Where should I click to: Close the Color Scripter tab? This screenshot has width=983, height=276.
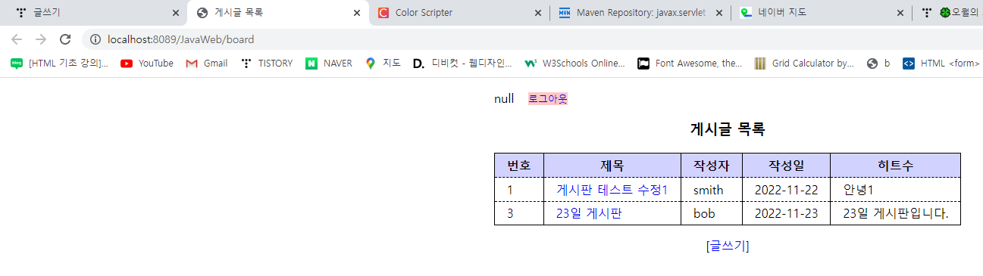coord(538,13)
